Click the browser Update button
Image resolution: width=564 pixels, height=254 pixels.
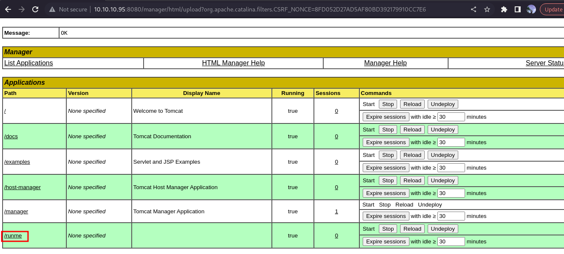(553, 9)
